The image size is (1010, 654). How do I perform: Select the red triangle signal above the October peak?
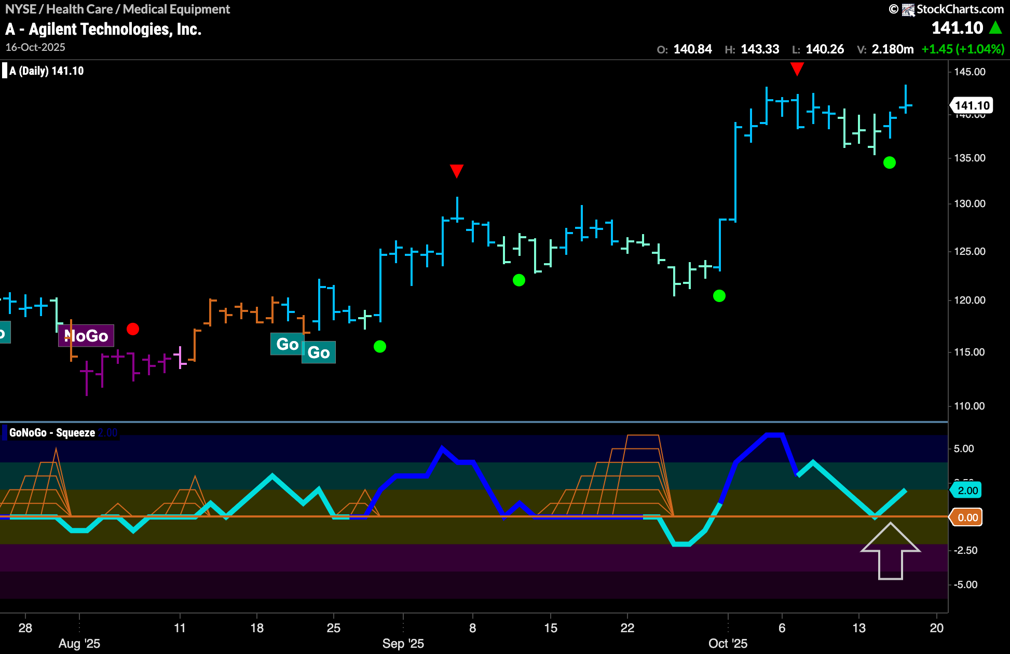[x=798, y=68]
